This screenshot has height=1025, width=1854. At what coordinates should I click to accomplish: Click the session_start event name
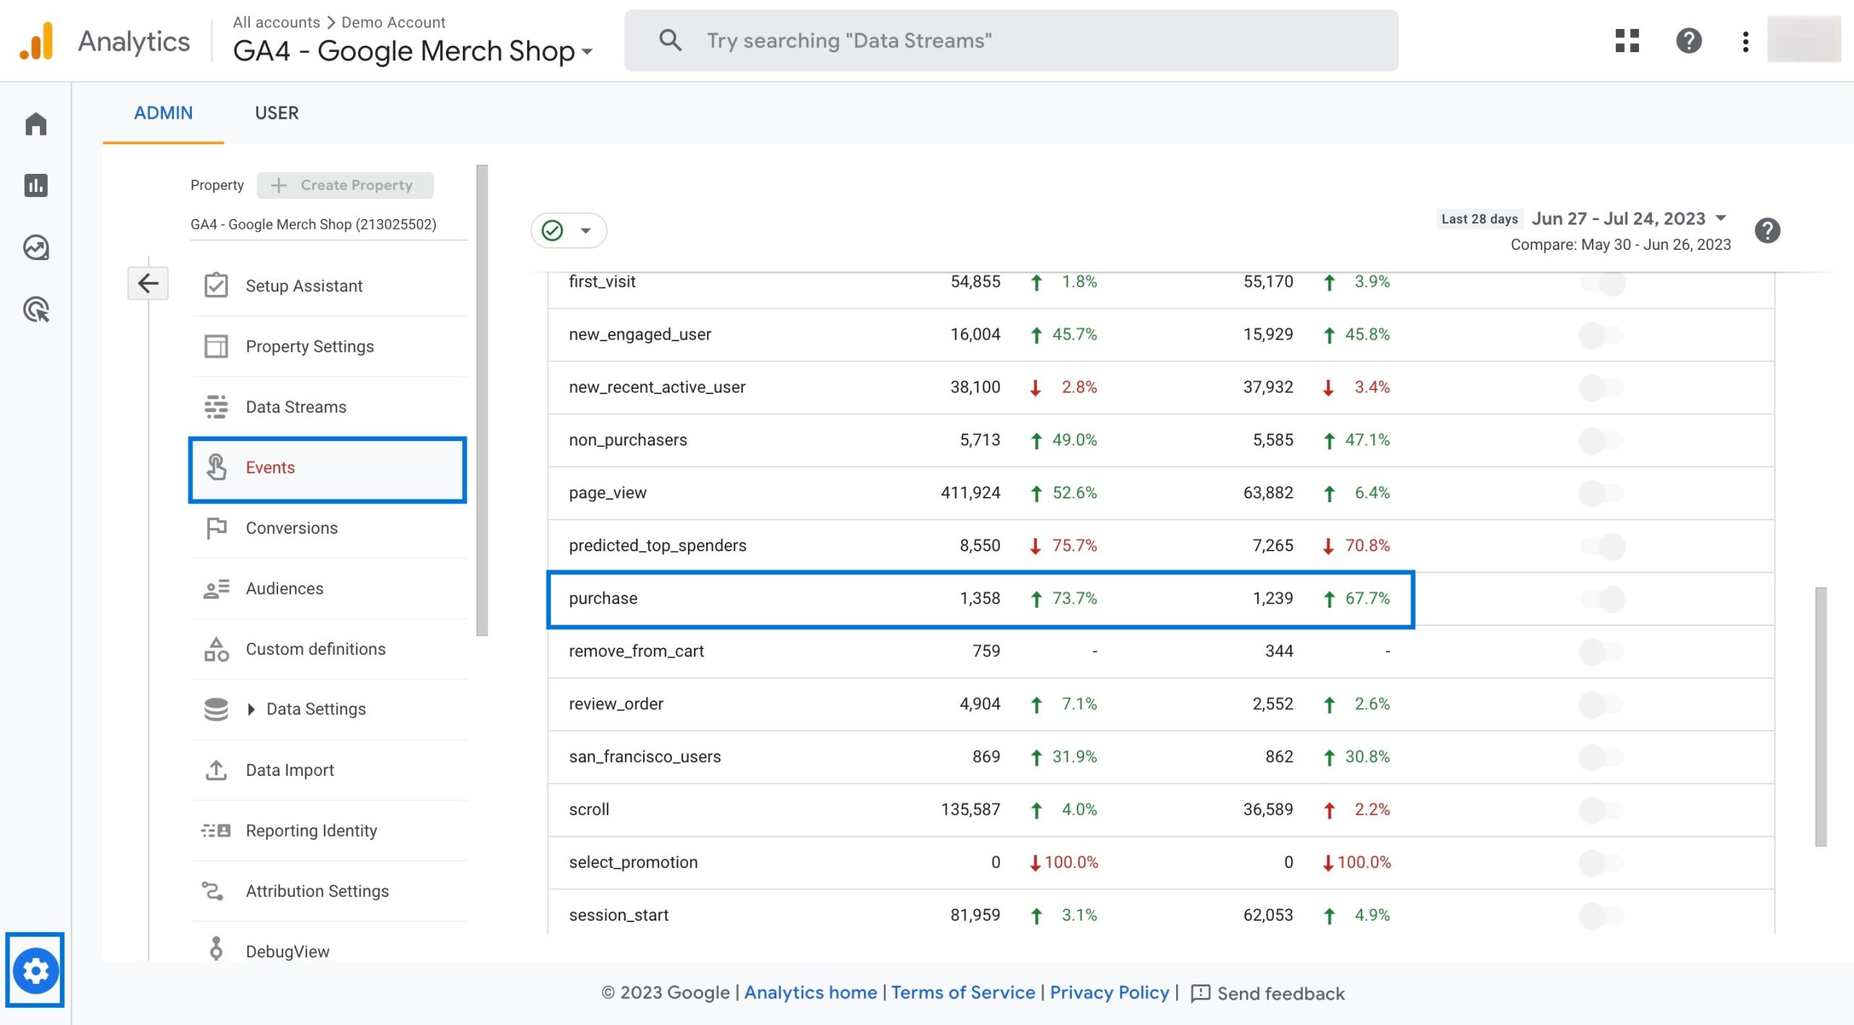(618, 915)
